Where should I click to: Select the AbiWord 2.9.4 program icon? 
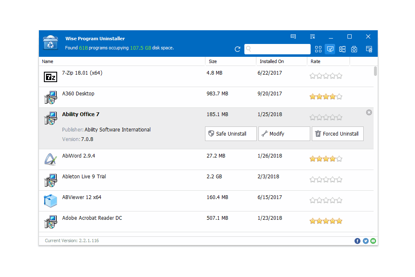pyautogui.click(x=50, y=160)
